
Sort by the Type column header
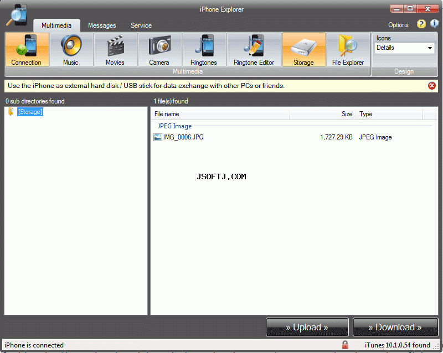(x=389, y=114)
